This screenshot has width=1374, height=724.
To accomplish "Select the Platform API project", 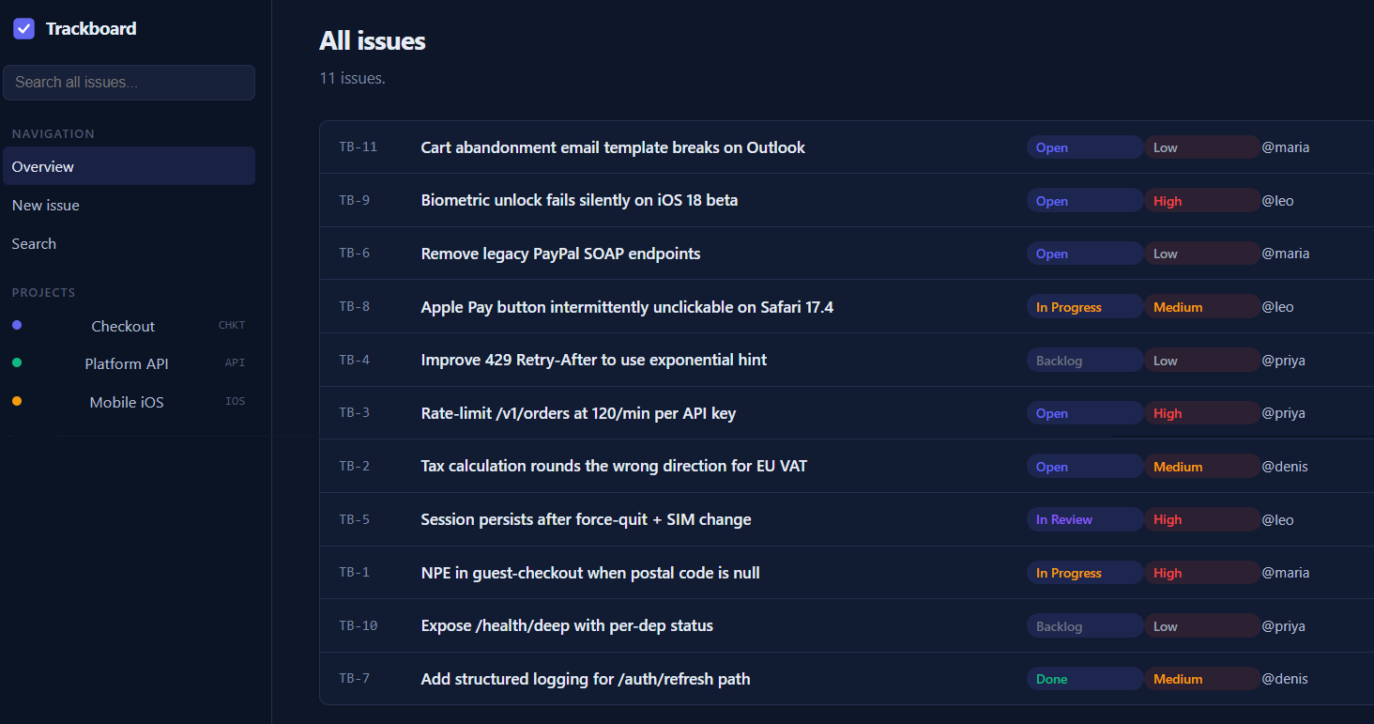I will [x=127, y=363].
